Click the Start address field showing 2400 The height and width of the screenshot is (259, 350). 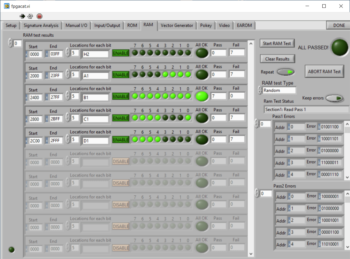(x=35, y=97)
